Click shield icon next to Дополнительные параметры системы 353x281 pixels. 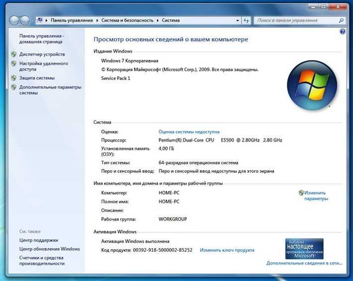coord(14,87)
